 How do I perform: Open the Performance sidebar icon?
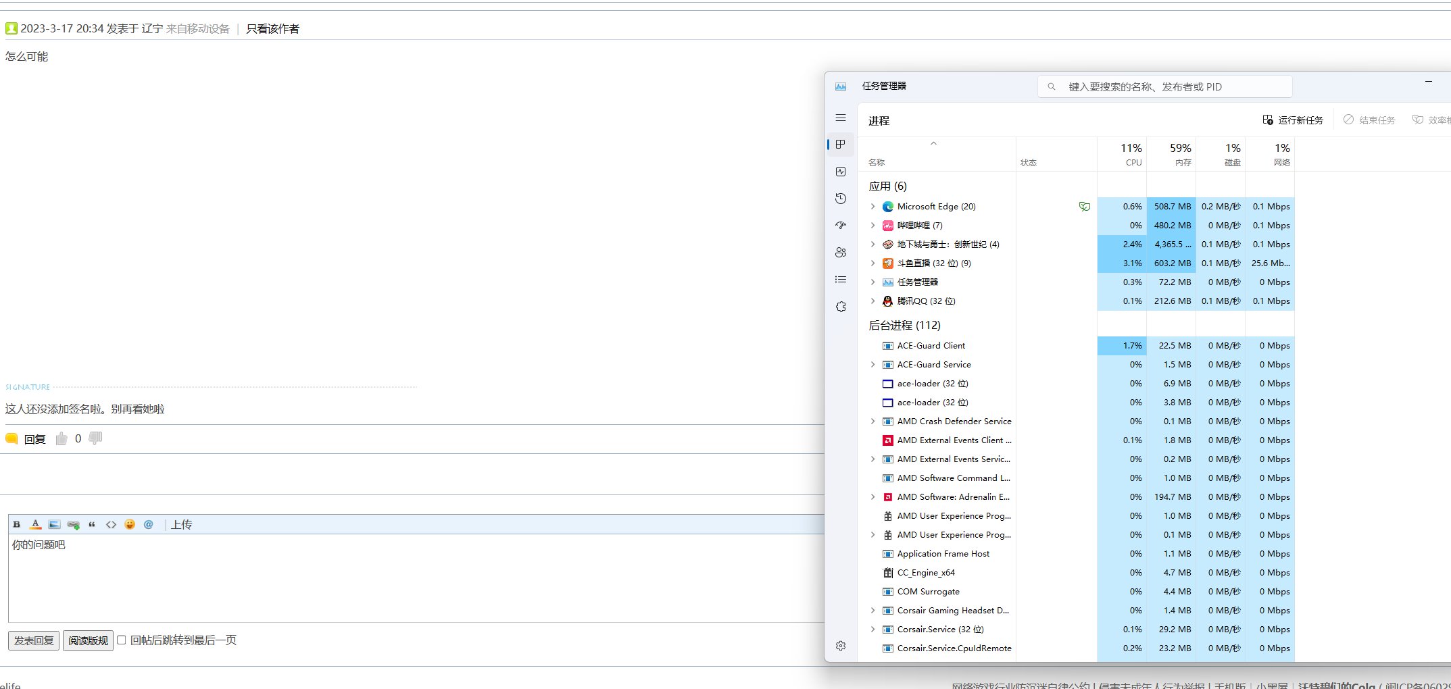click(840, 172)
